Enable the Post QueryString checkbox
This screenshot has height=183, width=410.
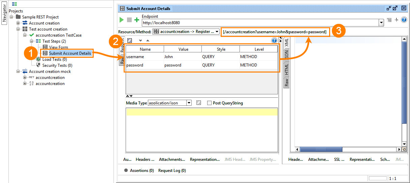pos(209,103)
